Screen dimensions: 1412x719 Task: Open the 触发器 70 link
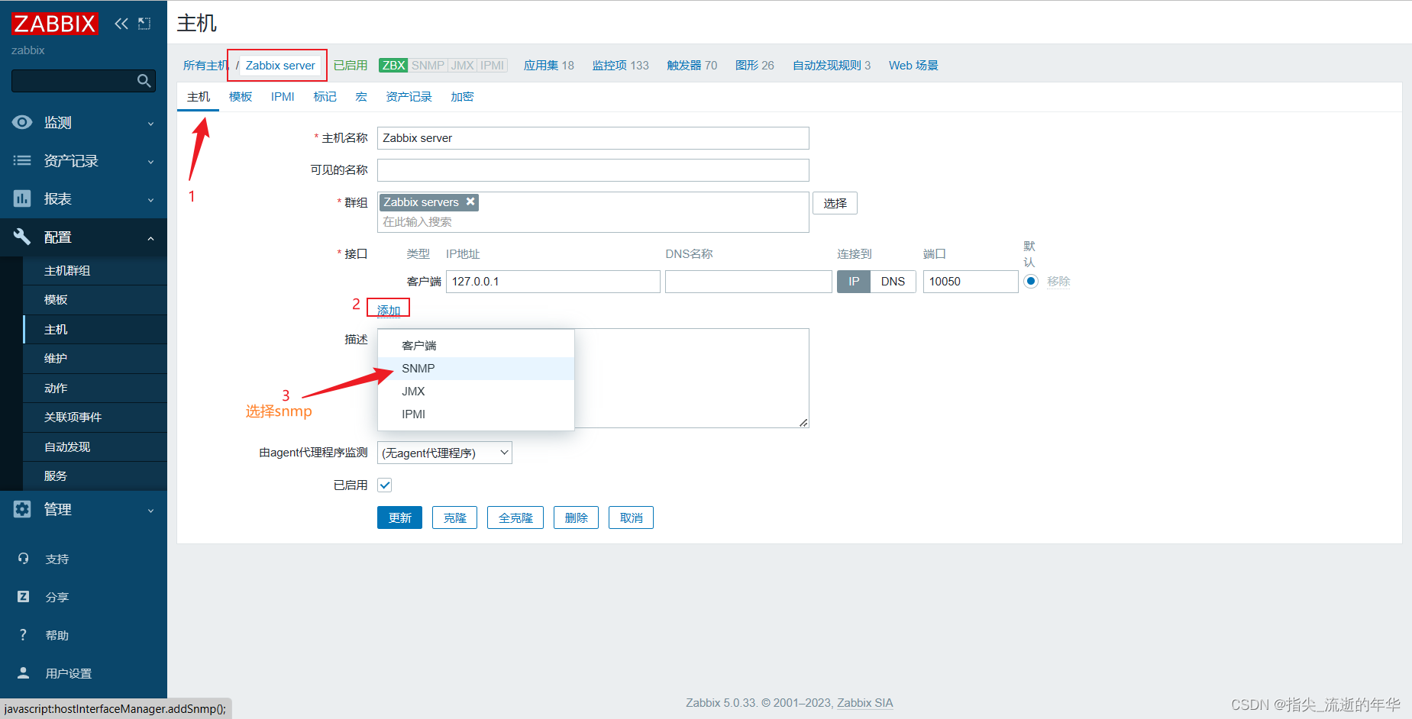click(692, 66)
